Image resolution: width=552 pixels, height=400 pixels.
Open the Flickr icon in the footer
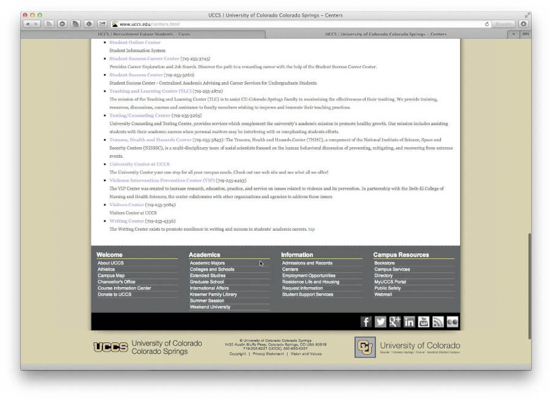click(453, 321)
